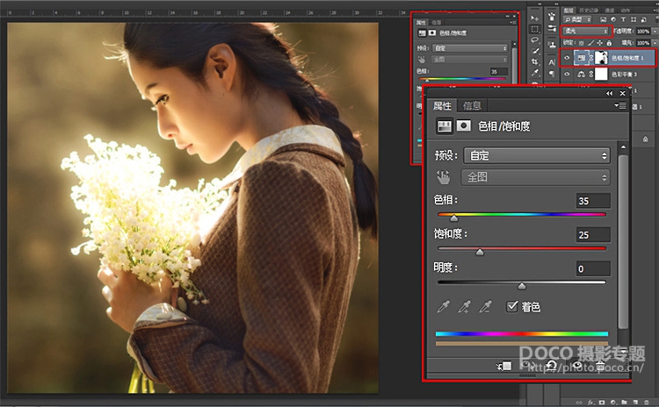Switch to the 历史记录 tab
Viewport: 659px width, 407px height.
point(589,10)
